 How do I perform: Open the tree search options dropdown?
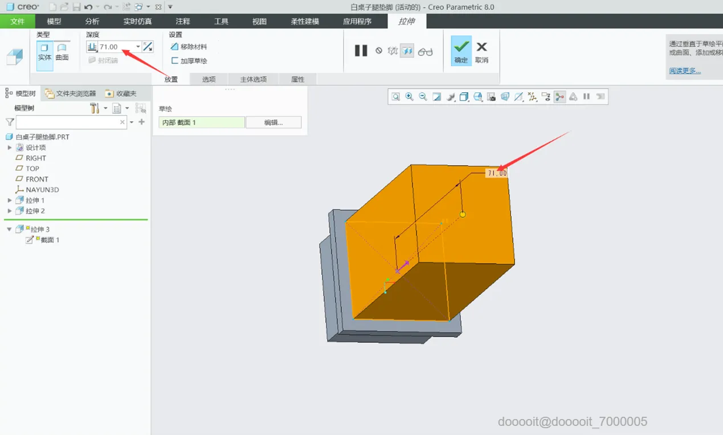coord(132,122)
